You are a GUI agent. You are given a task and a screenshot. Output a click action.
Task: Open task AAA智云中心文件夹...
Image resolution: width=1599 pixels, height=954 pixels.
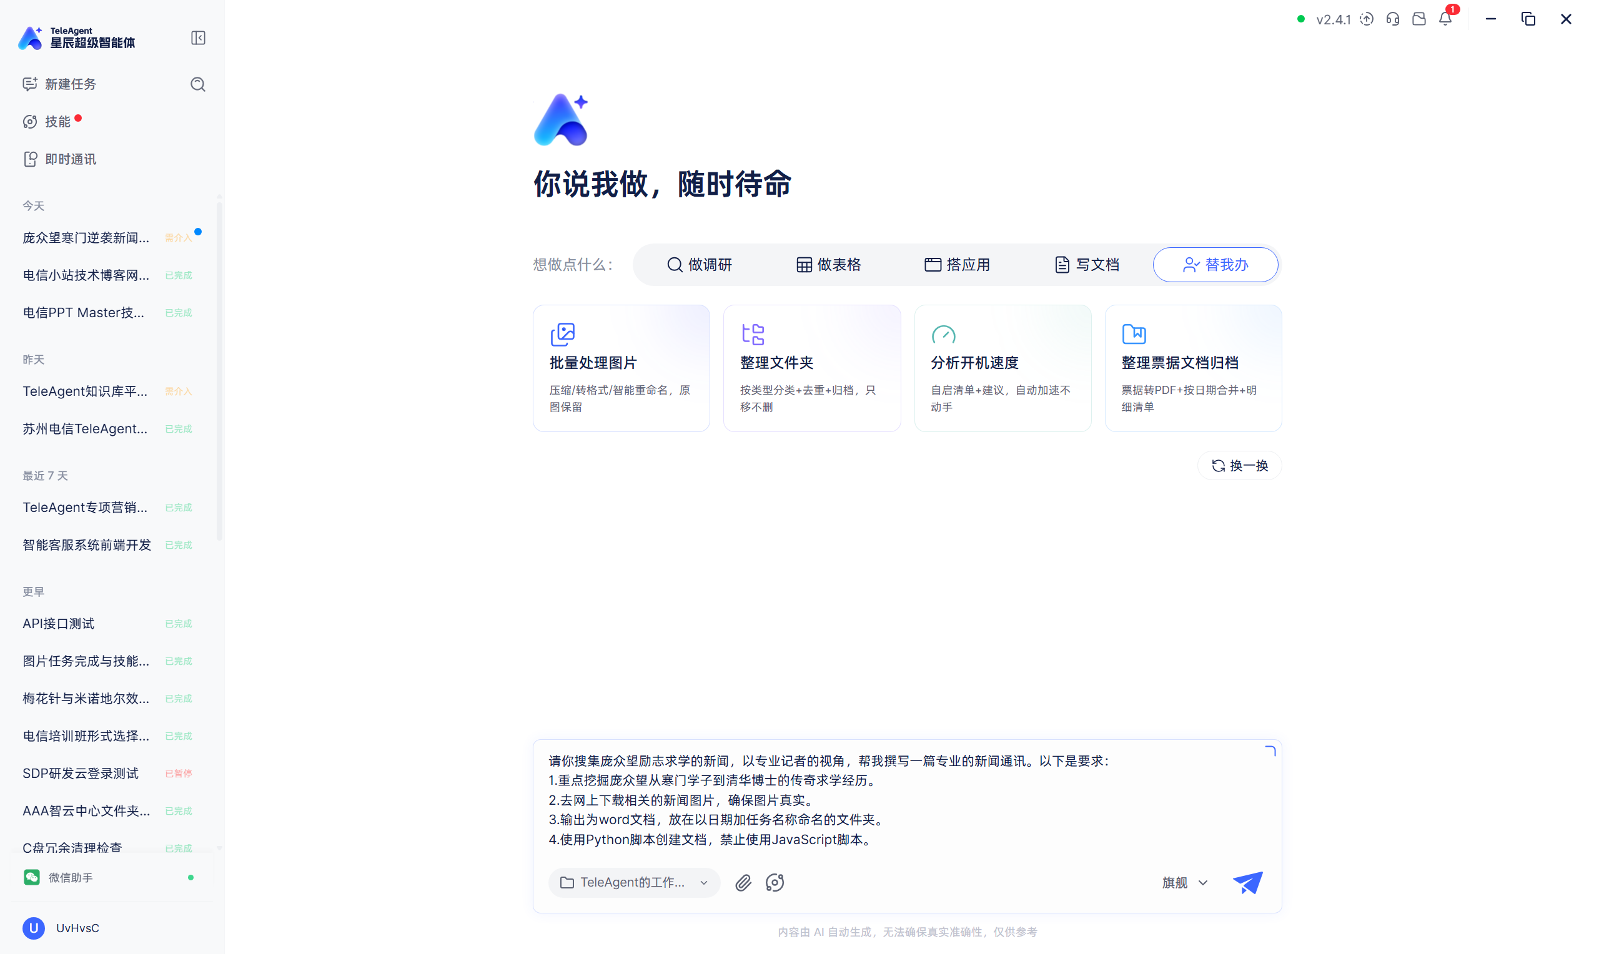pos(108,811)
